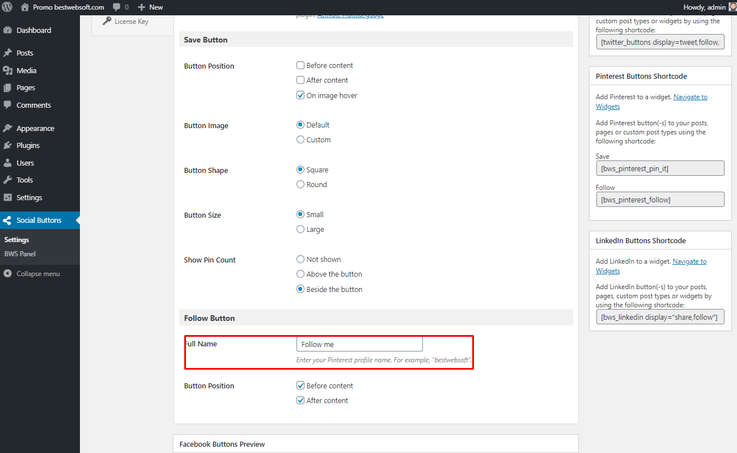Click the LinkedIn Buttons Shortcode panel header
The width and height of the screenshot is (737, 453).
660,240
